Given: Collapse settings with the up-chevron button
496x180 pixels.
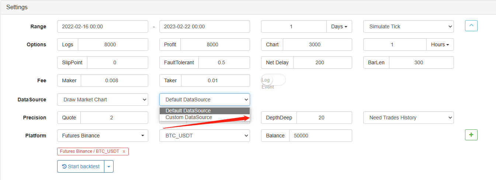Looking at the screenshot, I should [471, 26].
